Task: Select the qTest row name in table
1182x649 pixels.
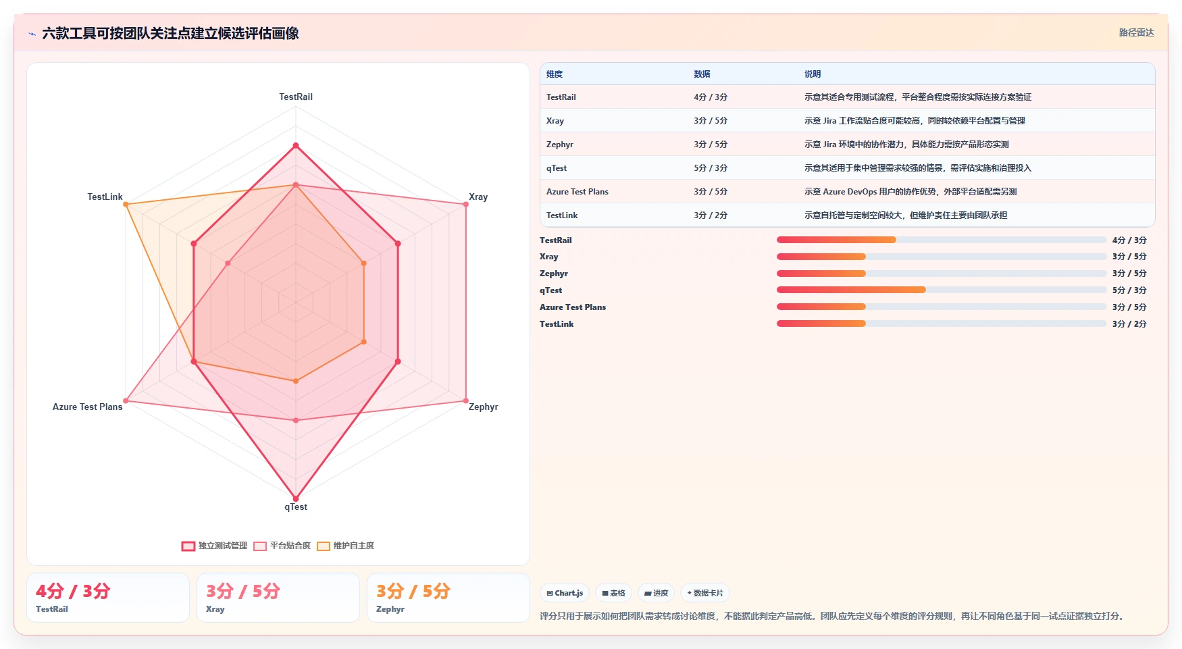Action: click(x=557, y=168)
